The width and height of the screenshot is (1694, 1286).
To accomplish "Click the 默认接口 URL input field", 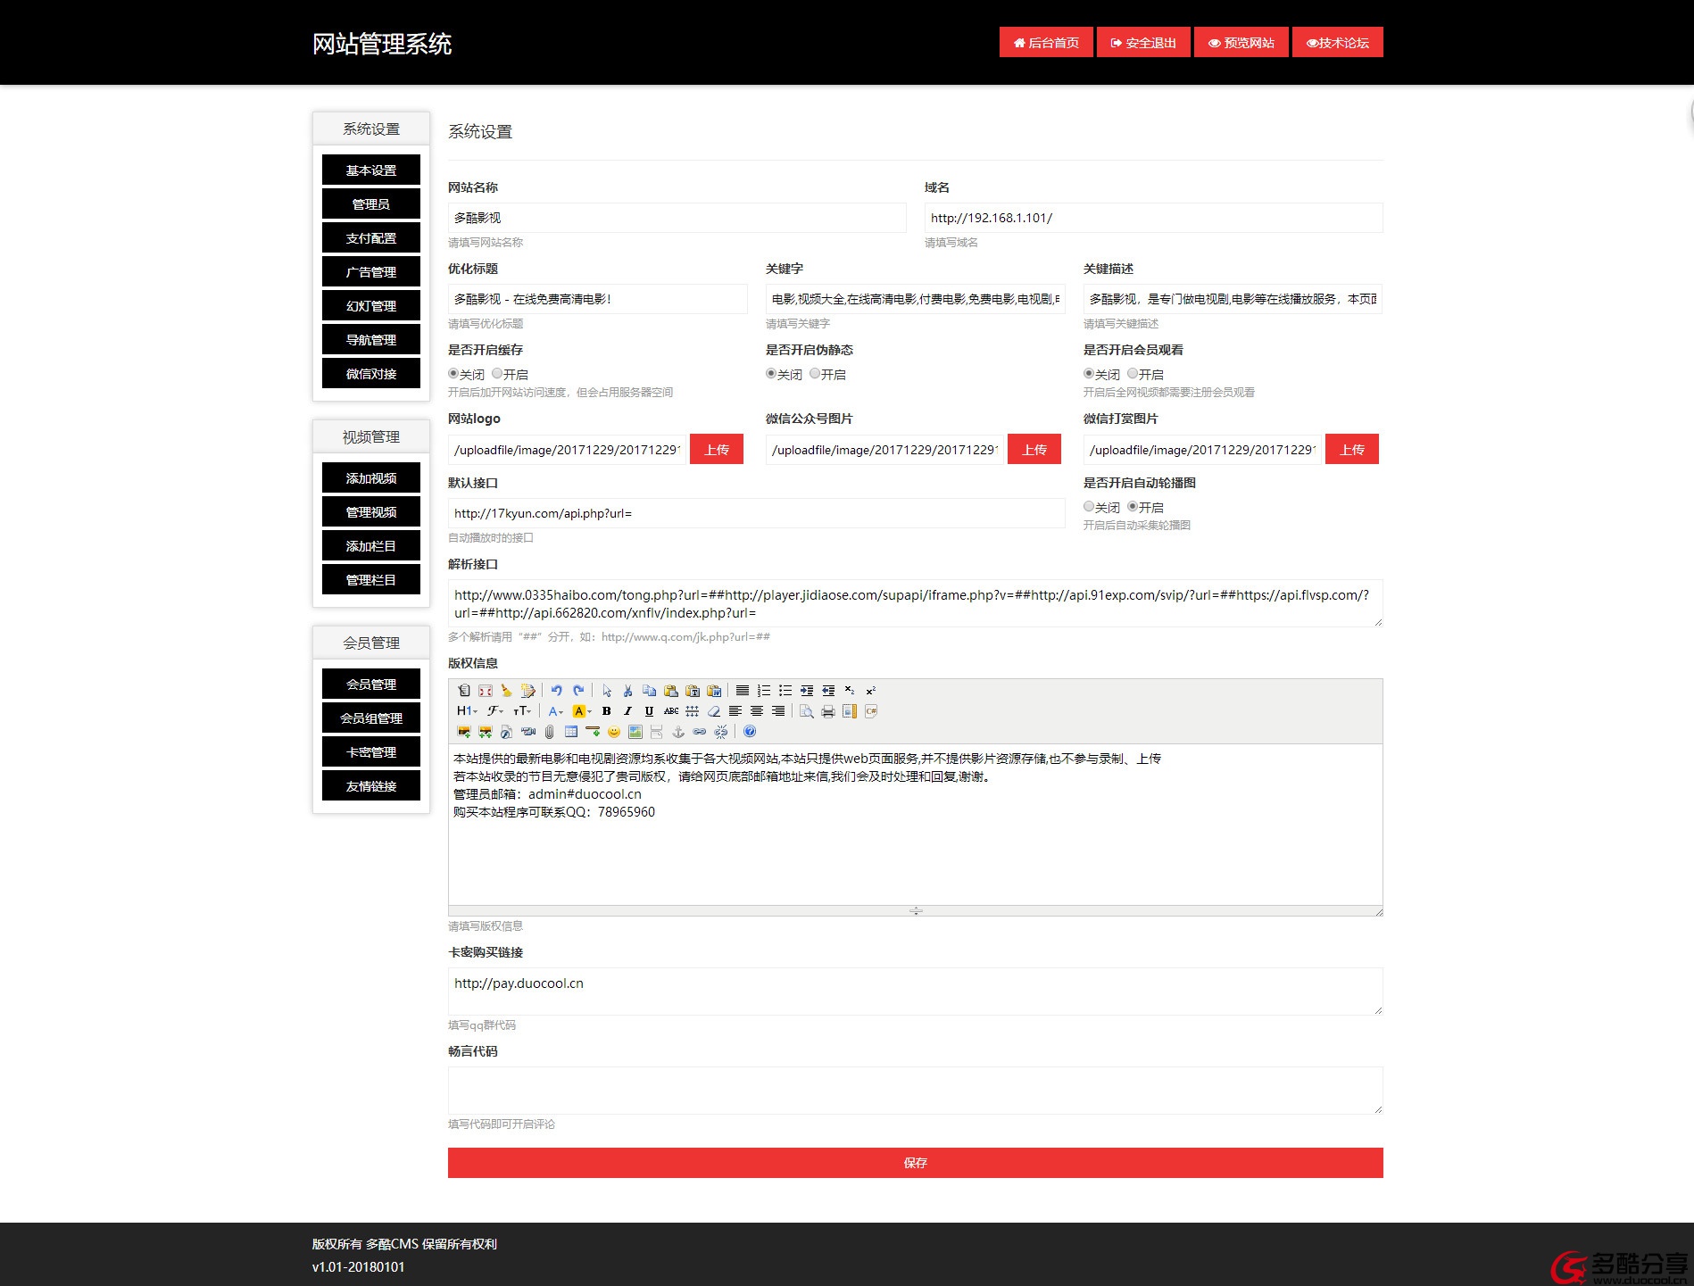I will 757,513.
